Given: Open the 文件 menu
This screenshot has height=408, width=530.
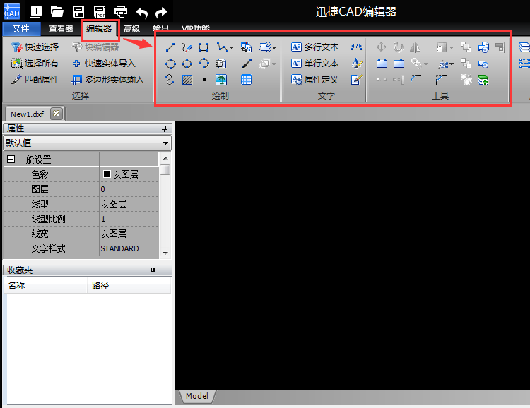Looking at the screenshot, I should 21,29.
